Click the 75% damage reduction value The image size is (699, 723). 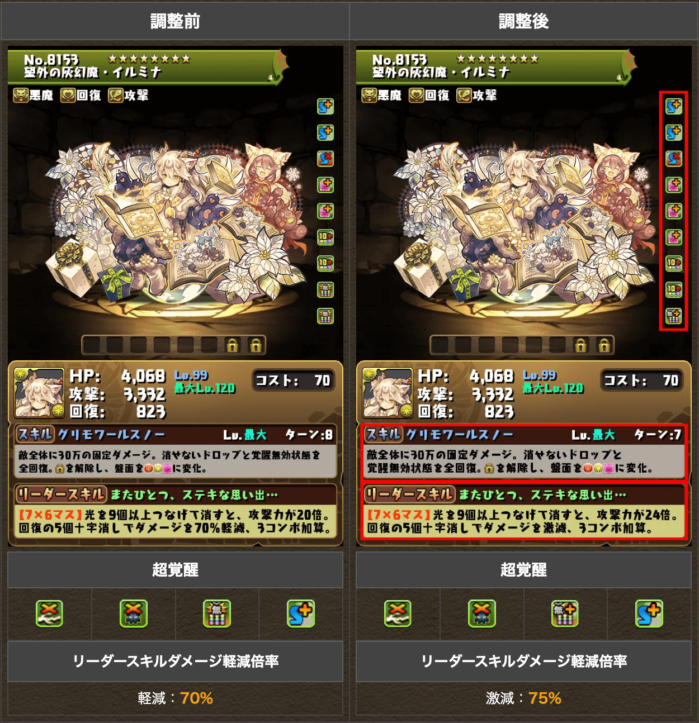[545, 698]
